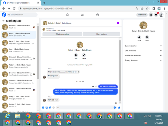
Task: Click the volume speaker tray icon
Action: (145, 116)
